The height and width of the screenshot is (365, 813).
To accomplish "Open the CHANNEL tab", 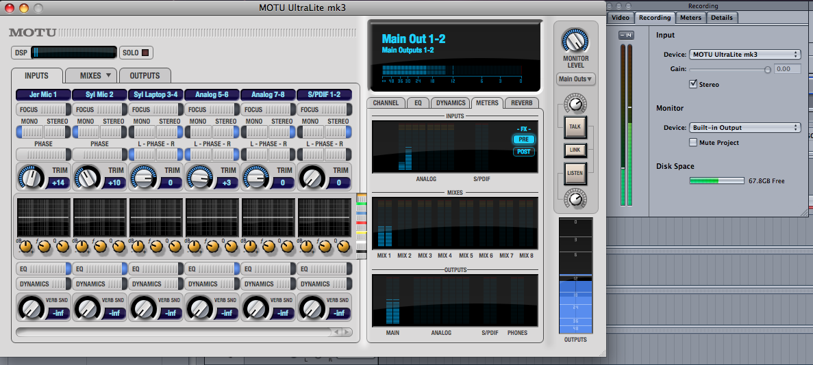I will [x=386, y=103].
